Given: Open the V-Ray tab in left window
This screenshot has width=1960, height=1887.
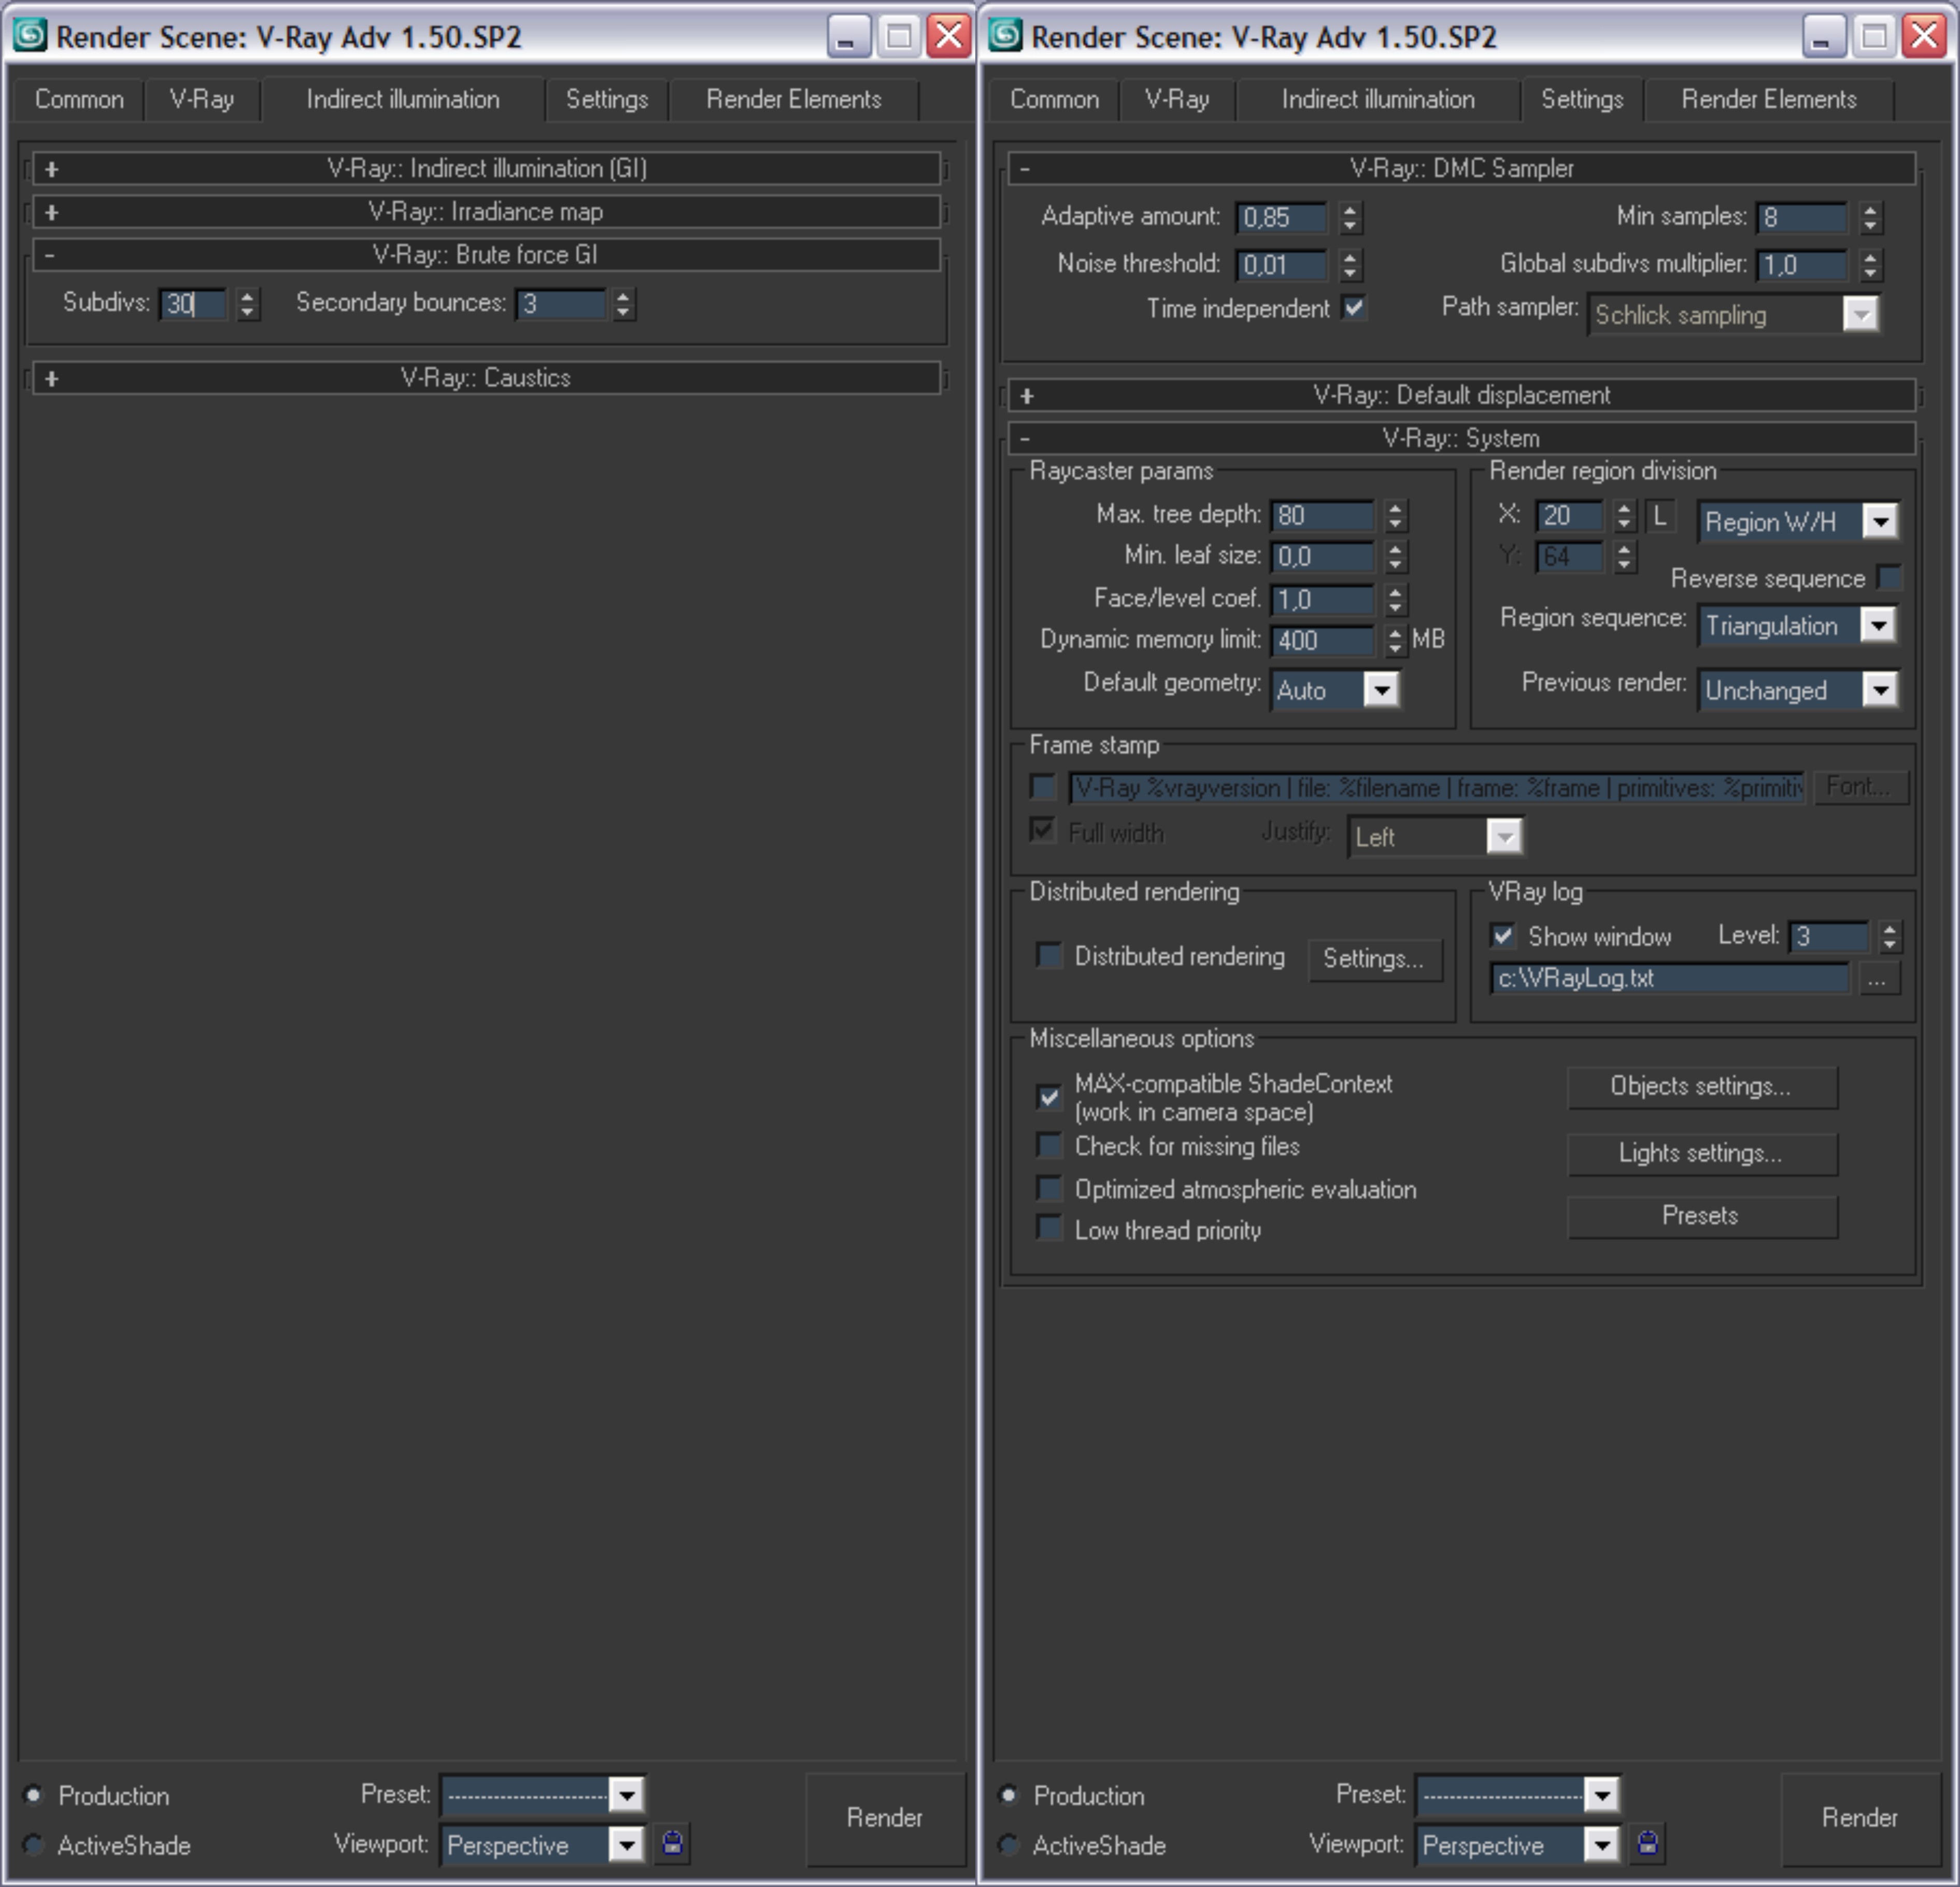Looking at the screenshot, I should (201, 99).
